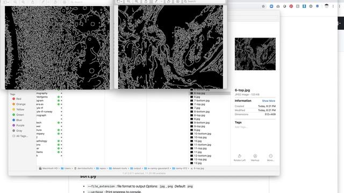Click the blue Zoom extension icon in Chrome

271,6
